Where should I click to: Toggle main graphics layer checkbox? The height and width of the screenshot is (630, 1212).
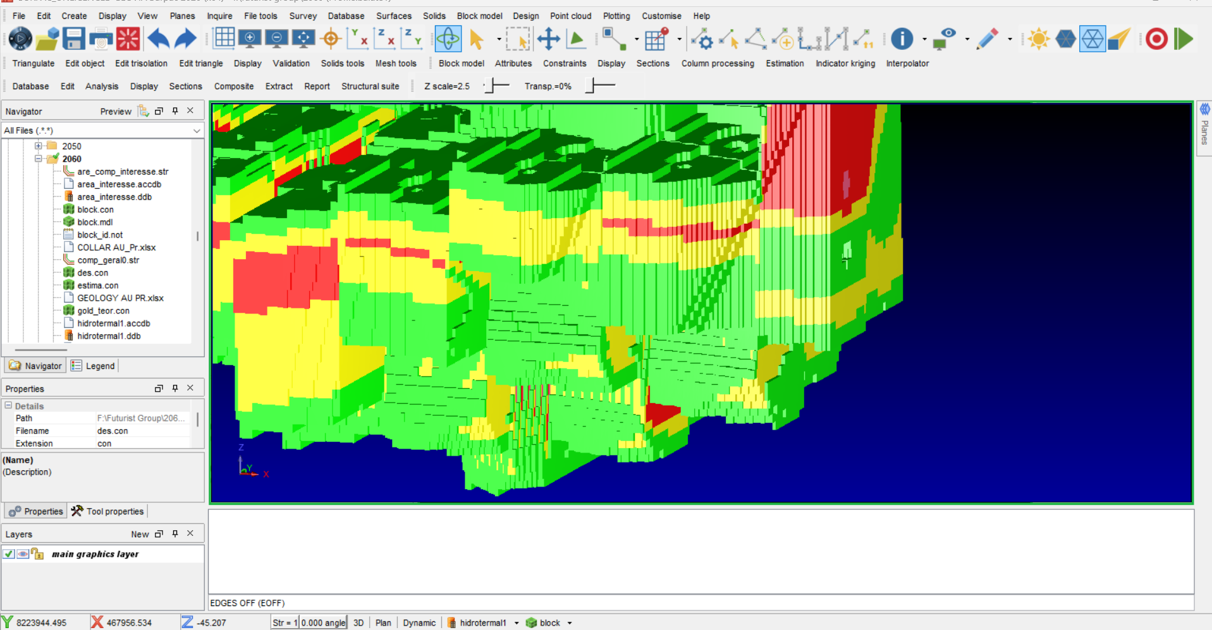tap(9, 554)
